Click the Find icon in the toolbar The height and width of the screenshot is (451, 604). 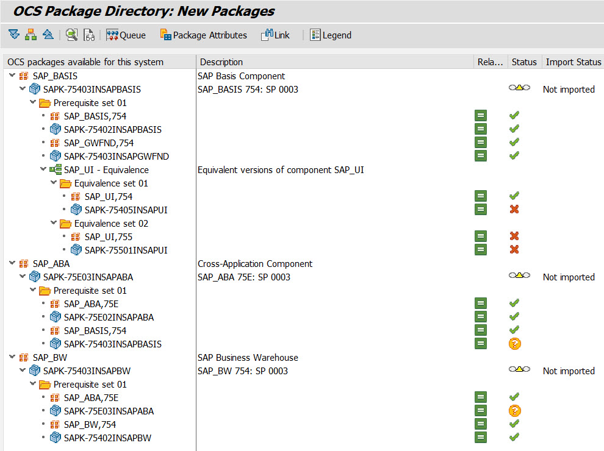pyautogui.click(x=71, y=35)
